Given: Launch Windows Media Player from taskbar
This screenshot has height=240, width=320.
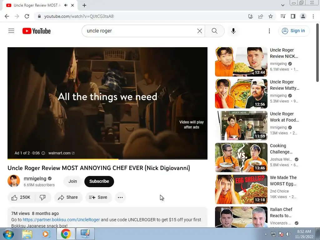Looking at the screenshot, I should click(x=46, y=234).
